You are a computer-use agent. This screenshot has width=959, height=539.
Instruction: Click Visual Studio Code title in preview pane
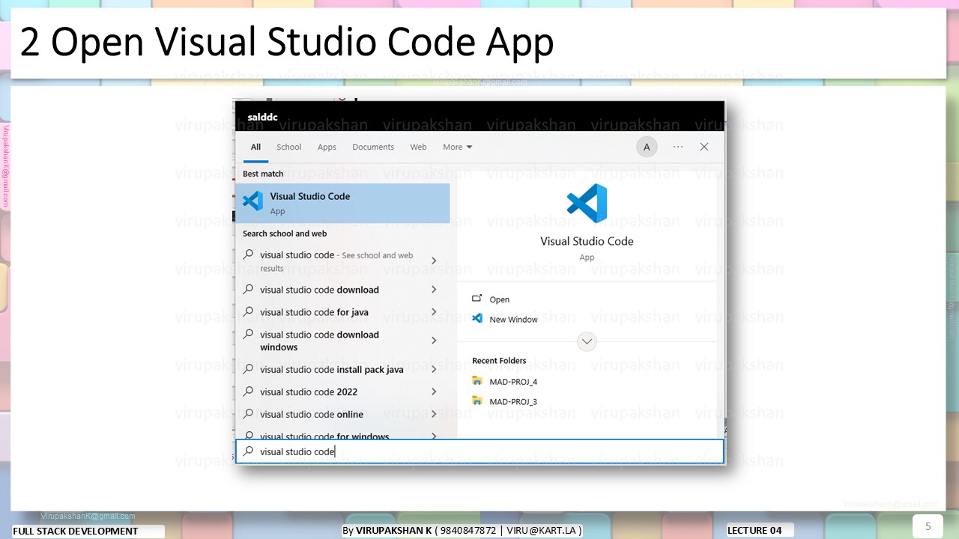tap(587, 241)
